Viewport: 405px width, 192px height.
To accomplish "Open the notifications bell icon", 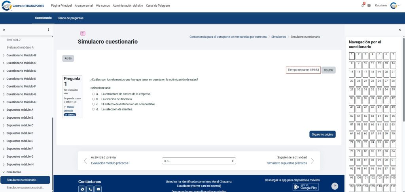I will tap(363, 6).
